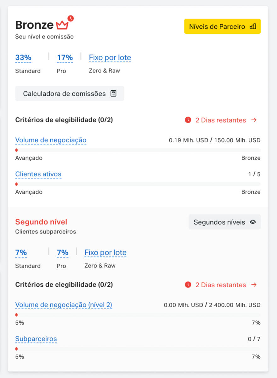
Task: Click the red clock icon in the first Dias restantes
Action: pos(188,120)
